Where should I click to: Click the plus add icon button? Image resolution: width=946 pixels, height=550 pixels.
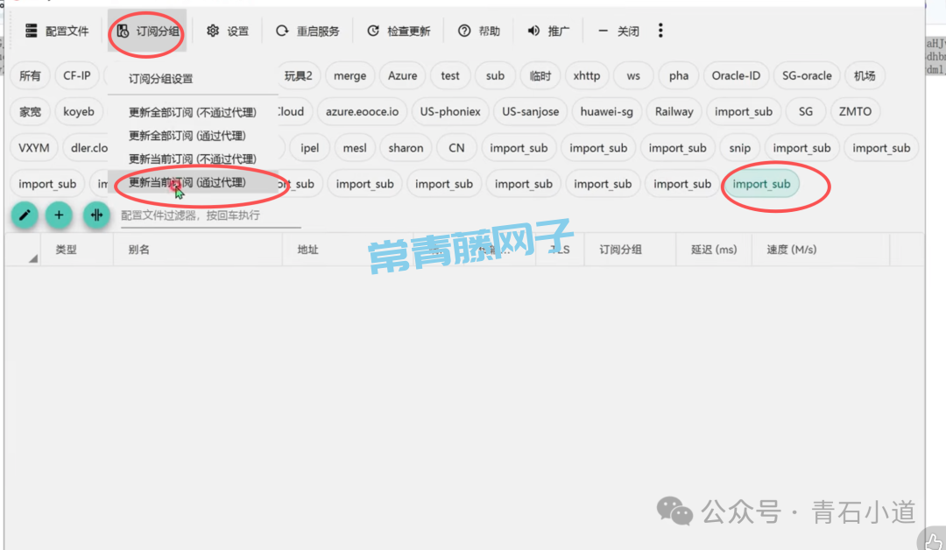click(x=59, y=215)
